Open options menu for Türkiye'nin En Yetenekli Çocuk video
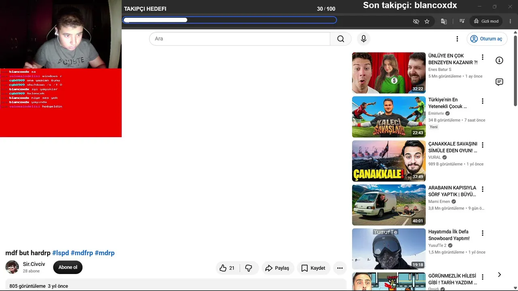Image resolution: width=518 pixels, height=291 pixels. click(482, 101)
